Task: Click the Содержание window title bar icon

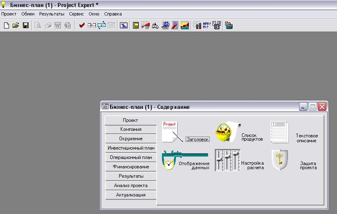Action: [105, 106]
